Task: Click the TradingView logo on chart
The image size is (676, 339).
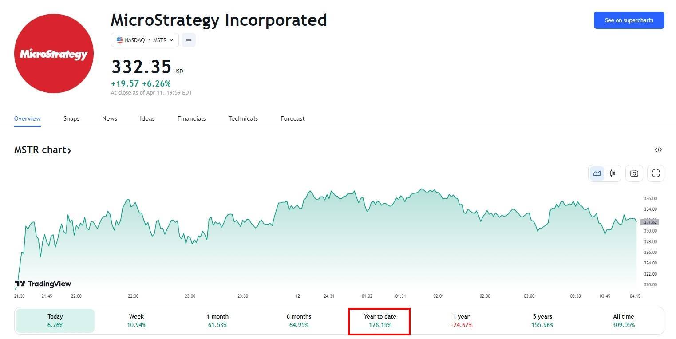Action: coord(43,284)
